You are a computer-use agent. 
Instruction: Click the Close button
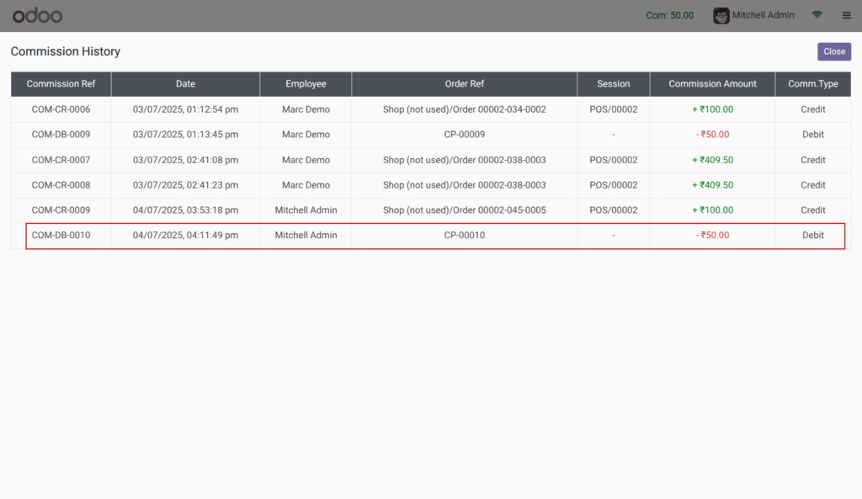tap(833, 51)
